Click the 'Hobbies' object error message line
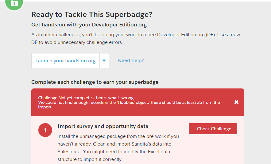This screenshot has height=164, width=271. coord(129,102)
